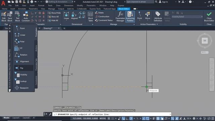Pick the Polar parameter in the palette
Screen dimensions: 215x121
[24, 41]
